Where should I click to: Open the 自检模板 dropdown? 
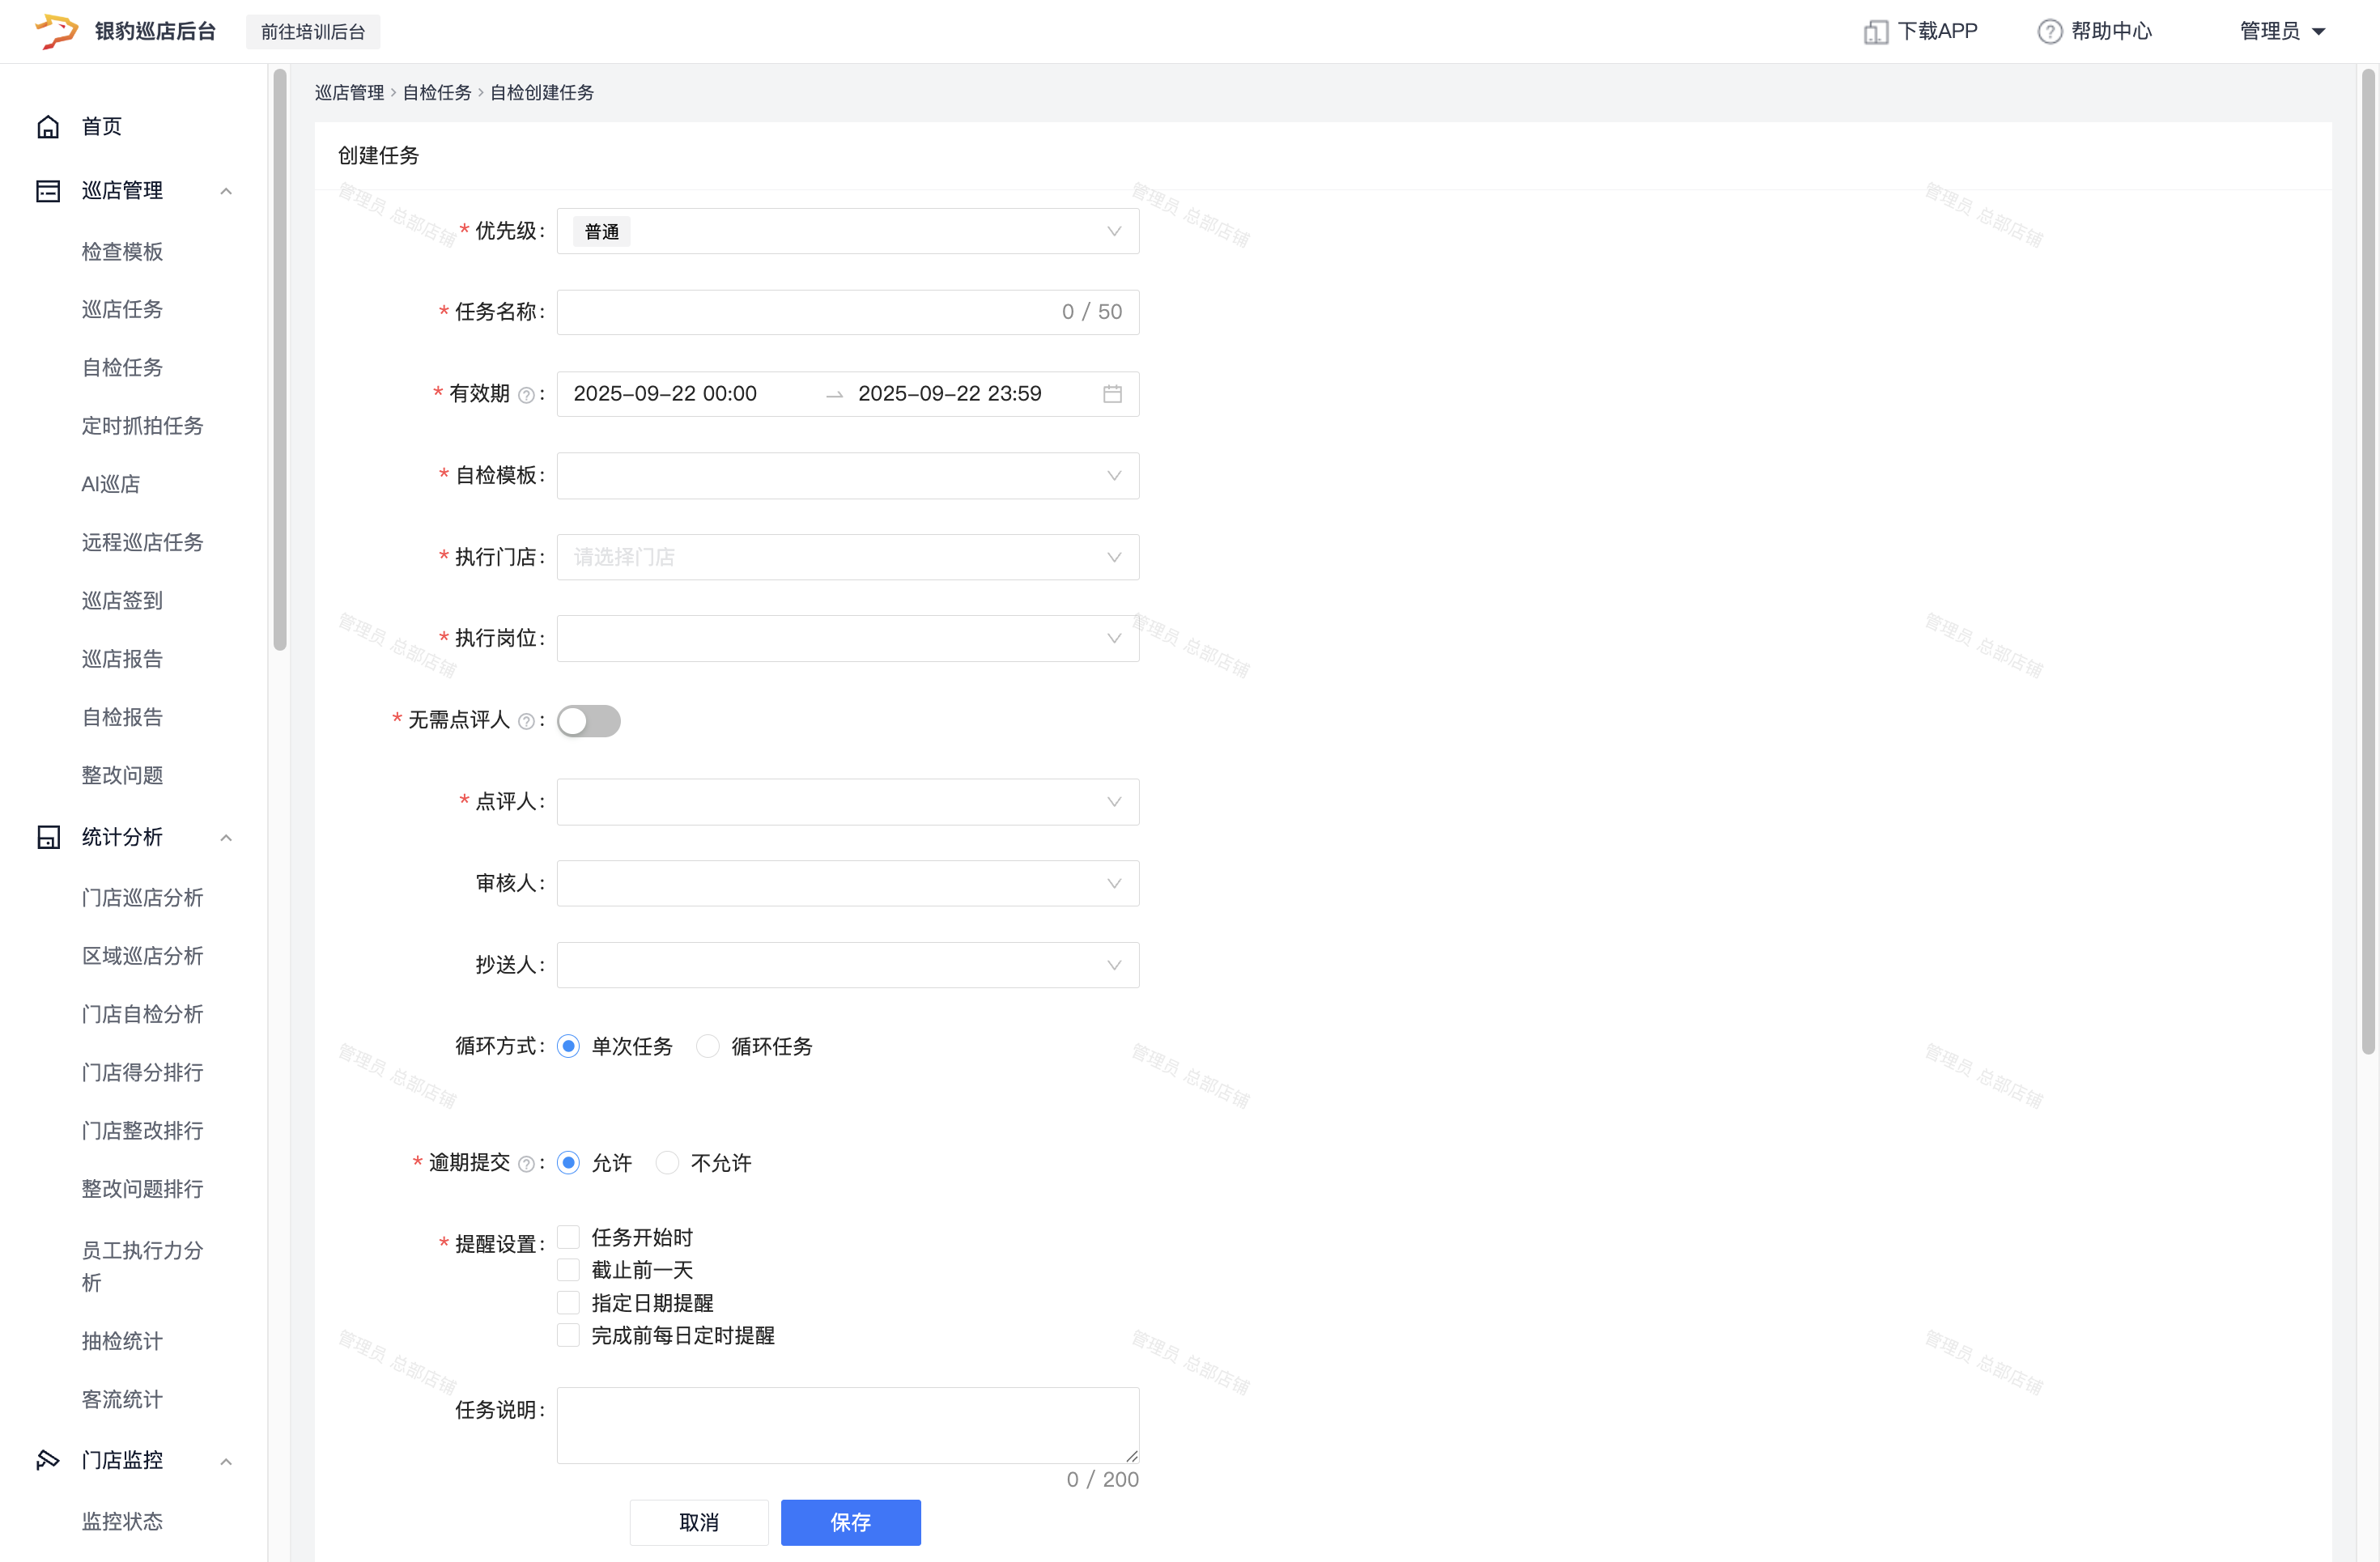point(847,476)
